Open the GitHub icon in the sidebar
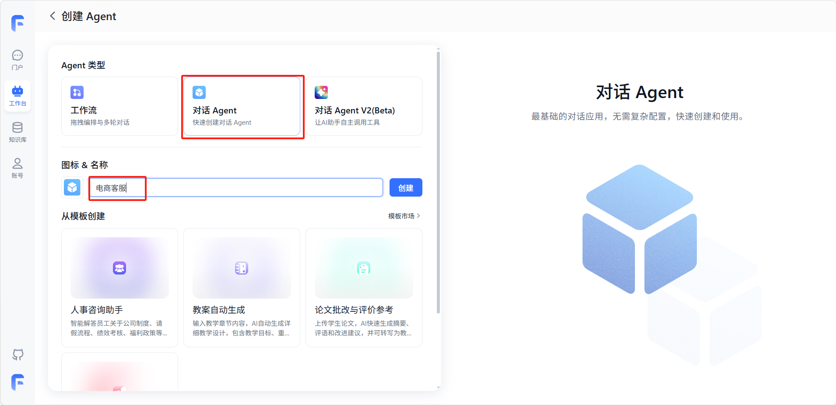 click(x=18, y=354)
